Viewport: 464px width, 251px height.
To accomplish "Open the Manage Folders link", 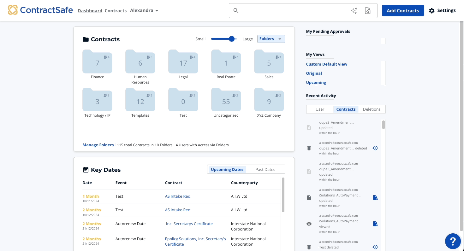I will click(x=98, y=145).
